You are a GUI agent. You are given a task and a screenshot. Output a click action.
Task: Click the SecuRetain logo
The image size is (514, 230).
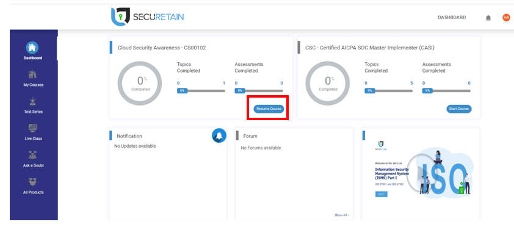(147, 16)
